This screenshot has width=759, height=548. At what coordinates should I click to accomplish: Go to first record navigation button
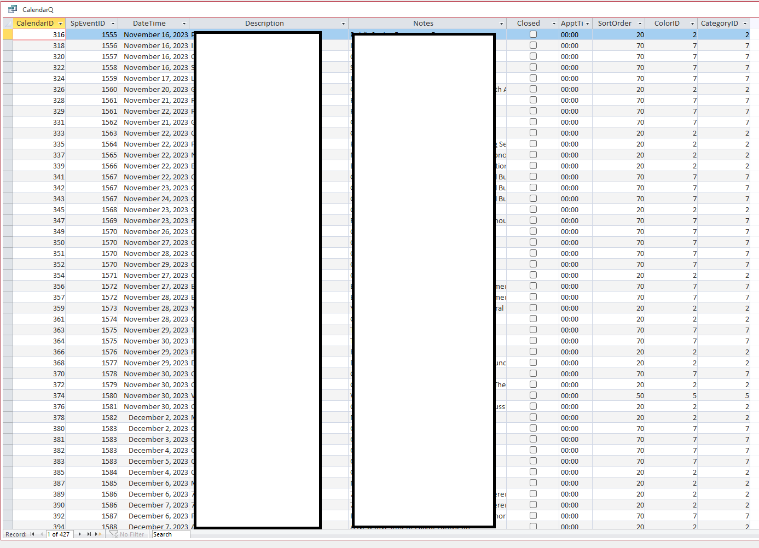click(x=32, y=534)
